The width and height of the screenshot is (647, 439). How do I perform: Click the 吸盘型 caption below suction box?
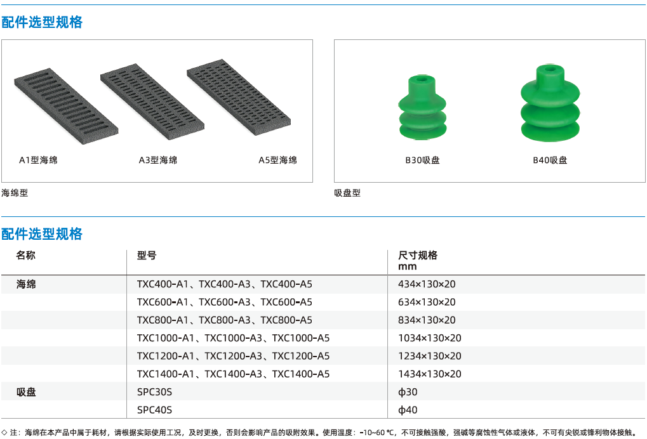click(x=347, y=193)
